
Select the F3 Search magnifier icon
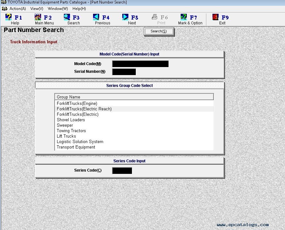click(x=67, y=17)
